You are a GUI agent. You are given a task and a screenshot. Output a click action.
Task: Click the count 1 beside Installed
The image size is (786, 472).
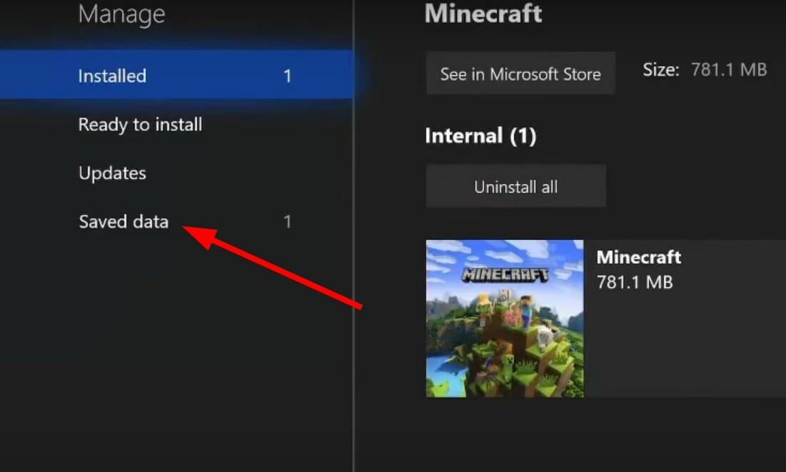(x=287, y=76)
